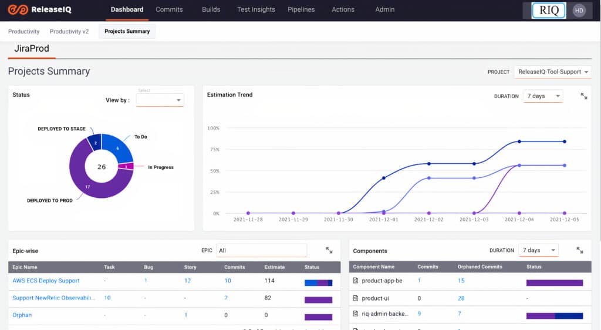Click the estimate value 114
This screenshot has width=601, height=330.
[269, 281]
